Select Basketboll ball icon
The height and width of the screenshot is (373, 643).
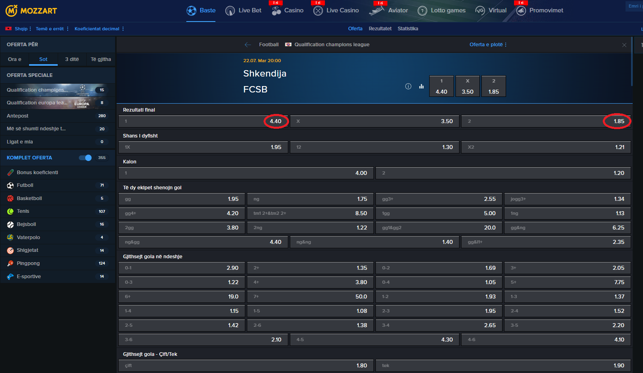pyautogui.click(x=10, y=198)
